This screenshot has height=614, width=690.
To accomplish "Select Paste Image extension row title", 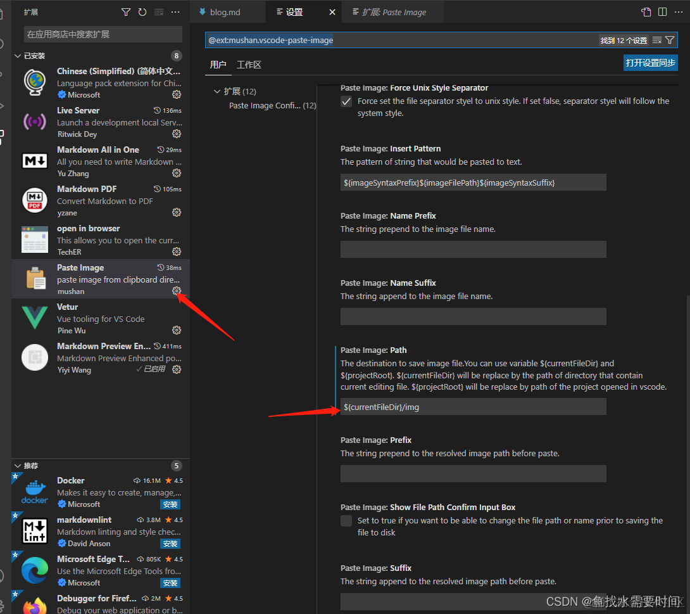I will (x=80, y=267).
